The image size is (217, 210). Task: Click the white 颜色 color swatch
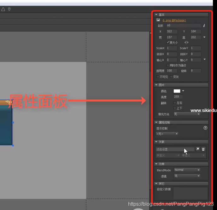tap(177, 91)
